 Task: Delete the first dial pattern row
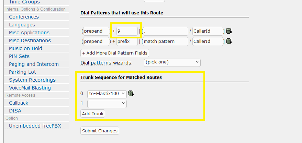(229, 31)
